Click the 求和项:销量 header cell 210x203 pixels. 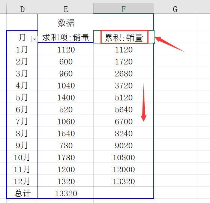(66, 37)
